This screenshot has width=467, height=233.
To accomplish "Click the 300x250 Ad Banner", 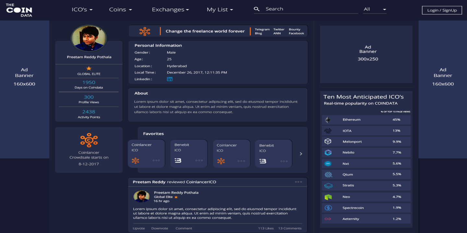I will click(366, 54).
